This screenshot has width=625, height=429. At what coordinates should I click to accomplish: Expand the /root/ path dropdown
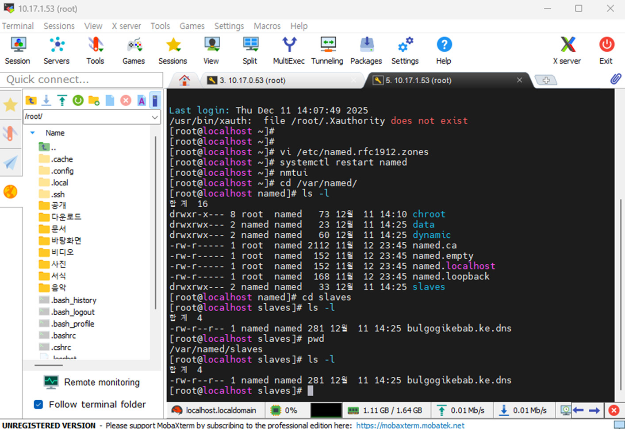[155, 117]
